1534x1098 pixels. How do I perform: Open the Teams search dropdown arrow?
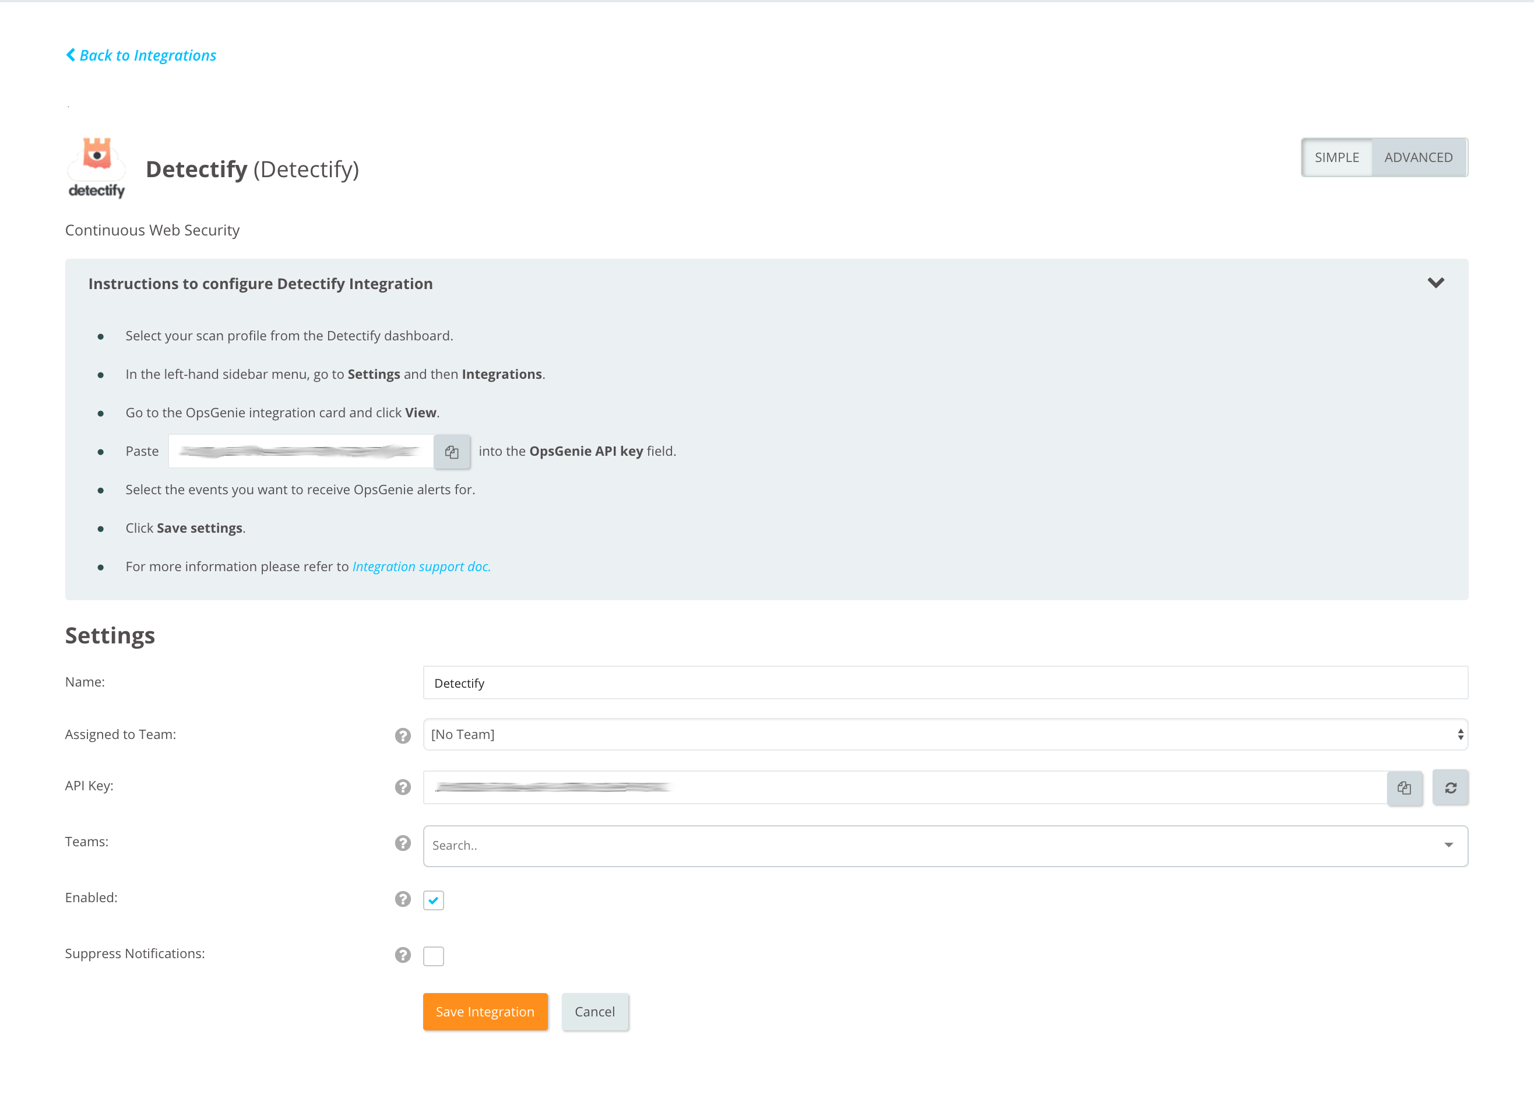click(x=1448, y=845)
